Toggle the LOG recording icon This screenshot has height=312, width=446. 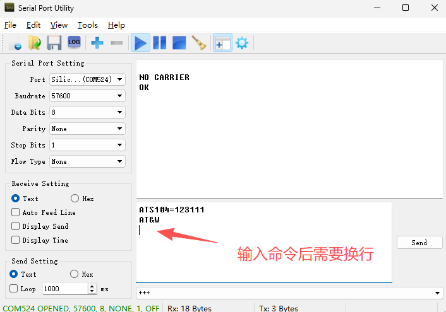(x=74, y=42)
